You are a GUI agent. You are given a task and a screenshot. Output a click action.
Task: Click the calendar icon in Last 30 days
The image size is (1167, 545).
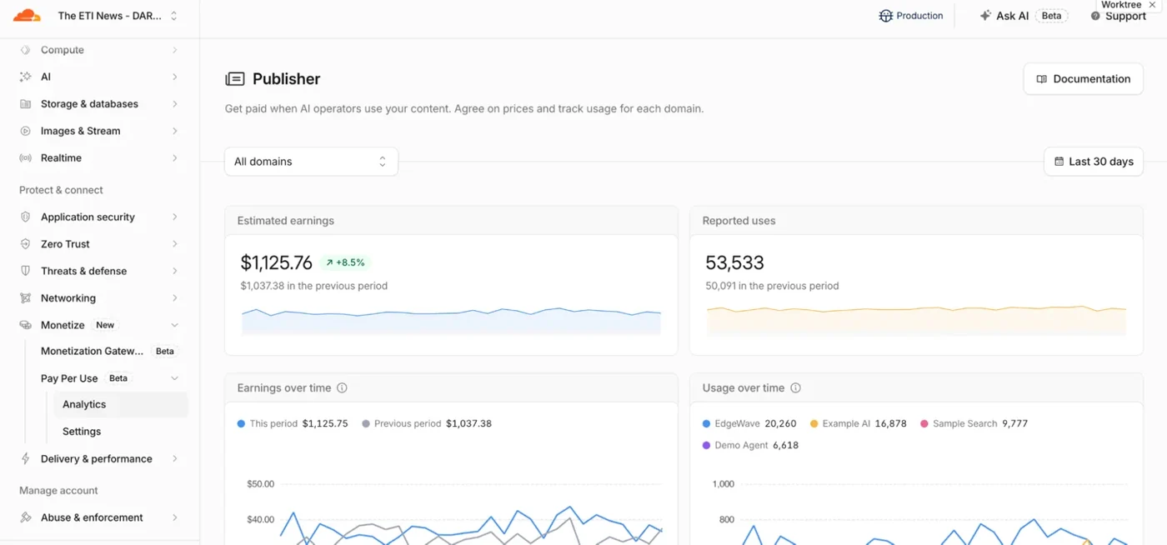tap(1059, 162)
